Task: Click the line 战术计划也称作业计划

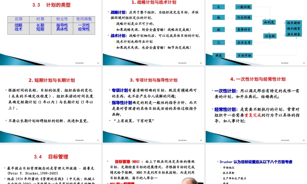Action: pyautogui.click(x=134, y=41)
